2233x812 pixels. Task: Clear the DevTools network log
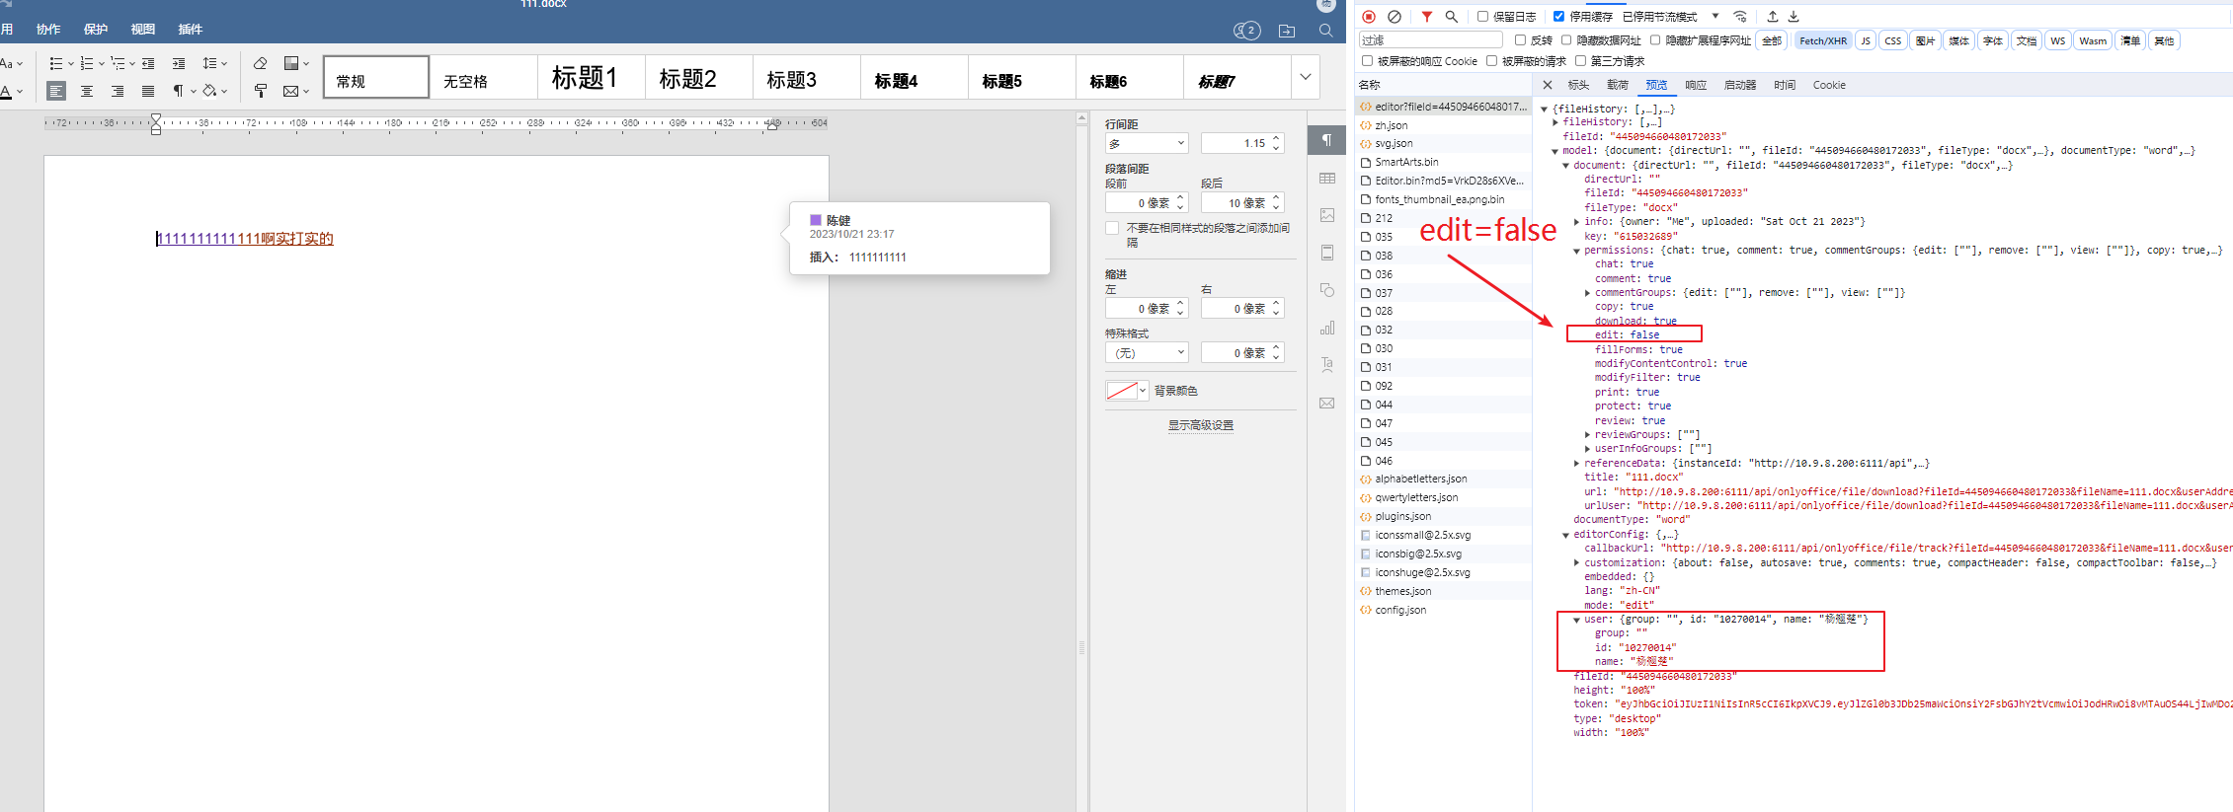[1395, 17]
